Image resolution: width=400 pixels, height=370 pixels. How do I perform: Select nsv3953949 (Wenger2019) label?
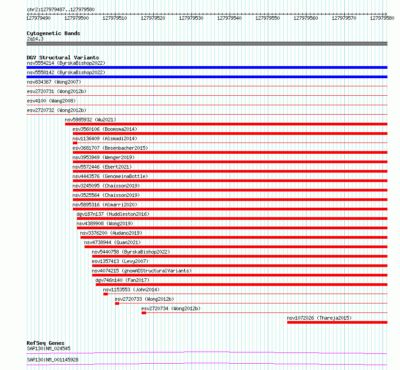103,157
